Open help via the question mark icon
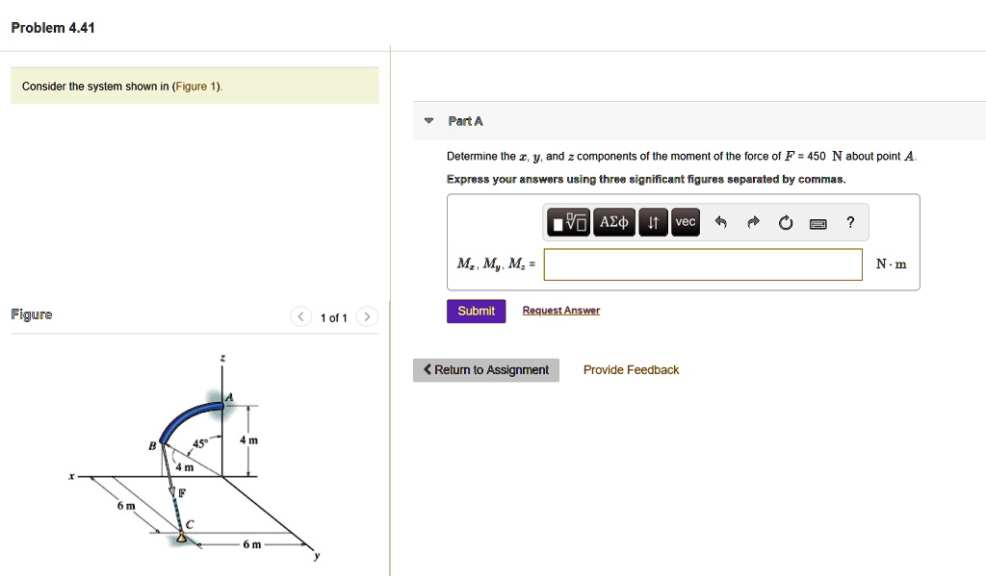 pos(849,222)
